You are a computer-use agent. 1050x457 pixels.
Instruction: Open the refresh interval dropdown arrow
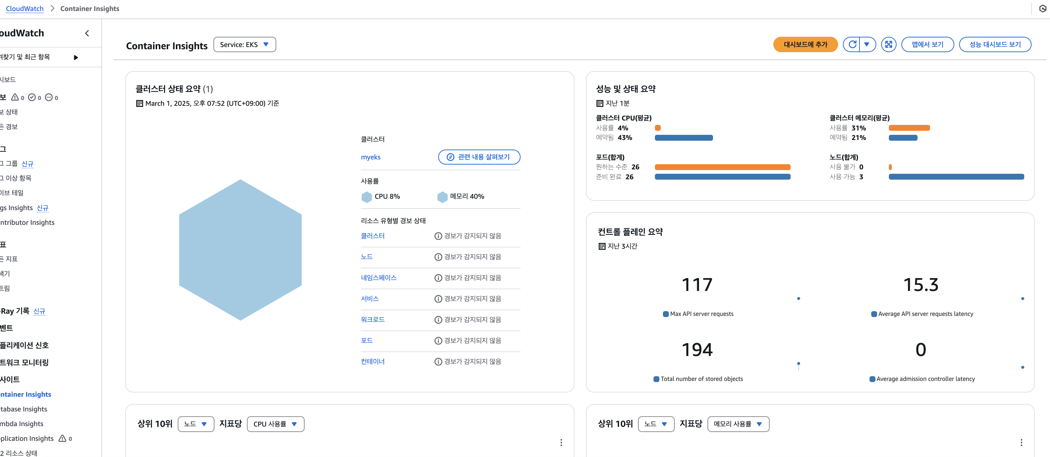click(x=867, y=44)
